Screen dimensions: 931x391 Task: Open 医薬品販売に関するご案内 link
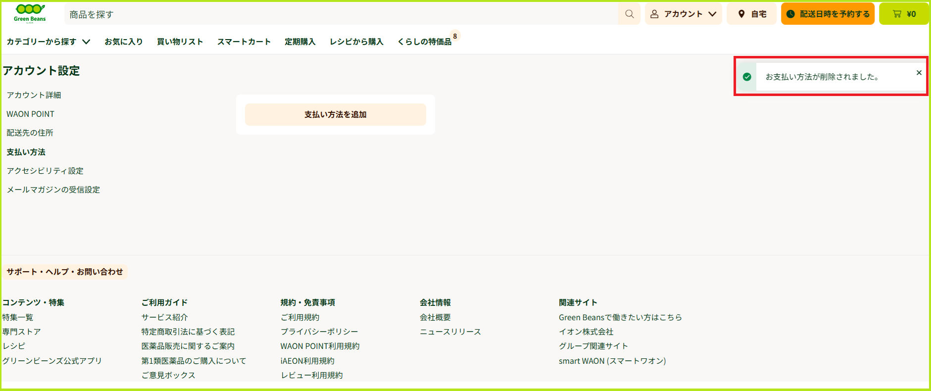point(188,346)
